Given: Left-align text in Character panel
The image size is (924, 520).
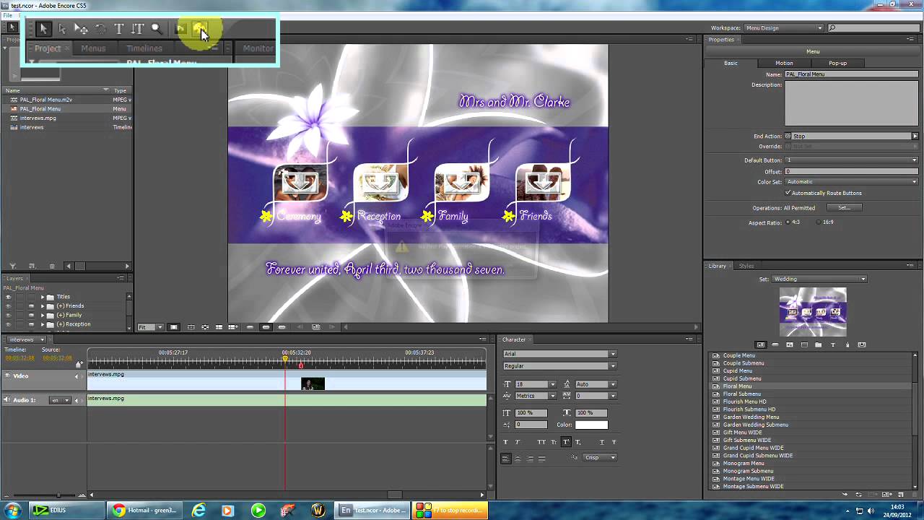Looking at the screenshot, I should 506,459.
